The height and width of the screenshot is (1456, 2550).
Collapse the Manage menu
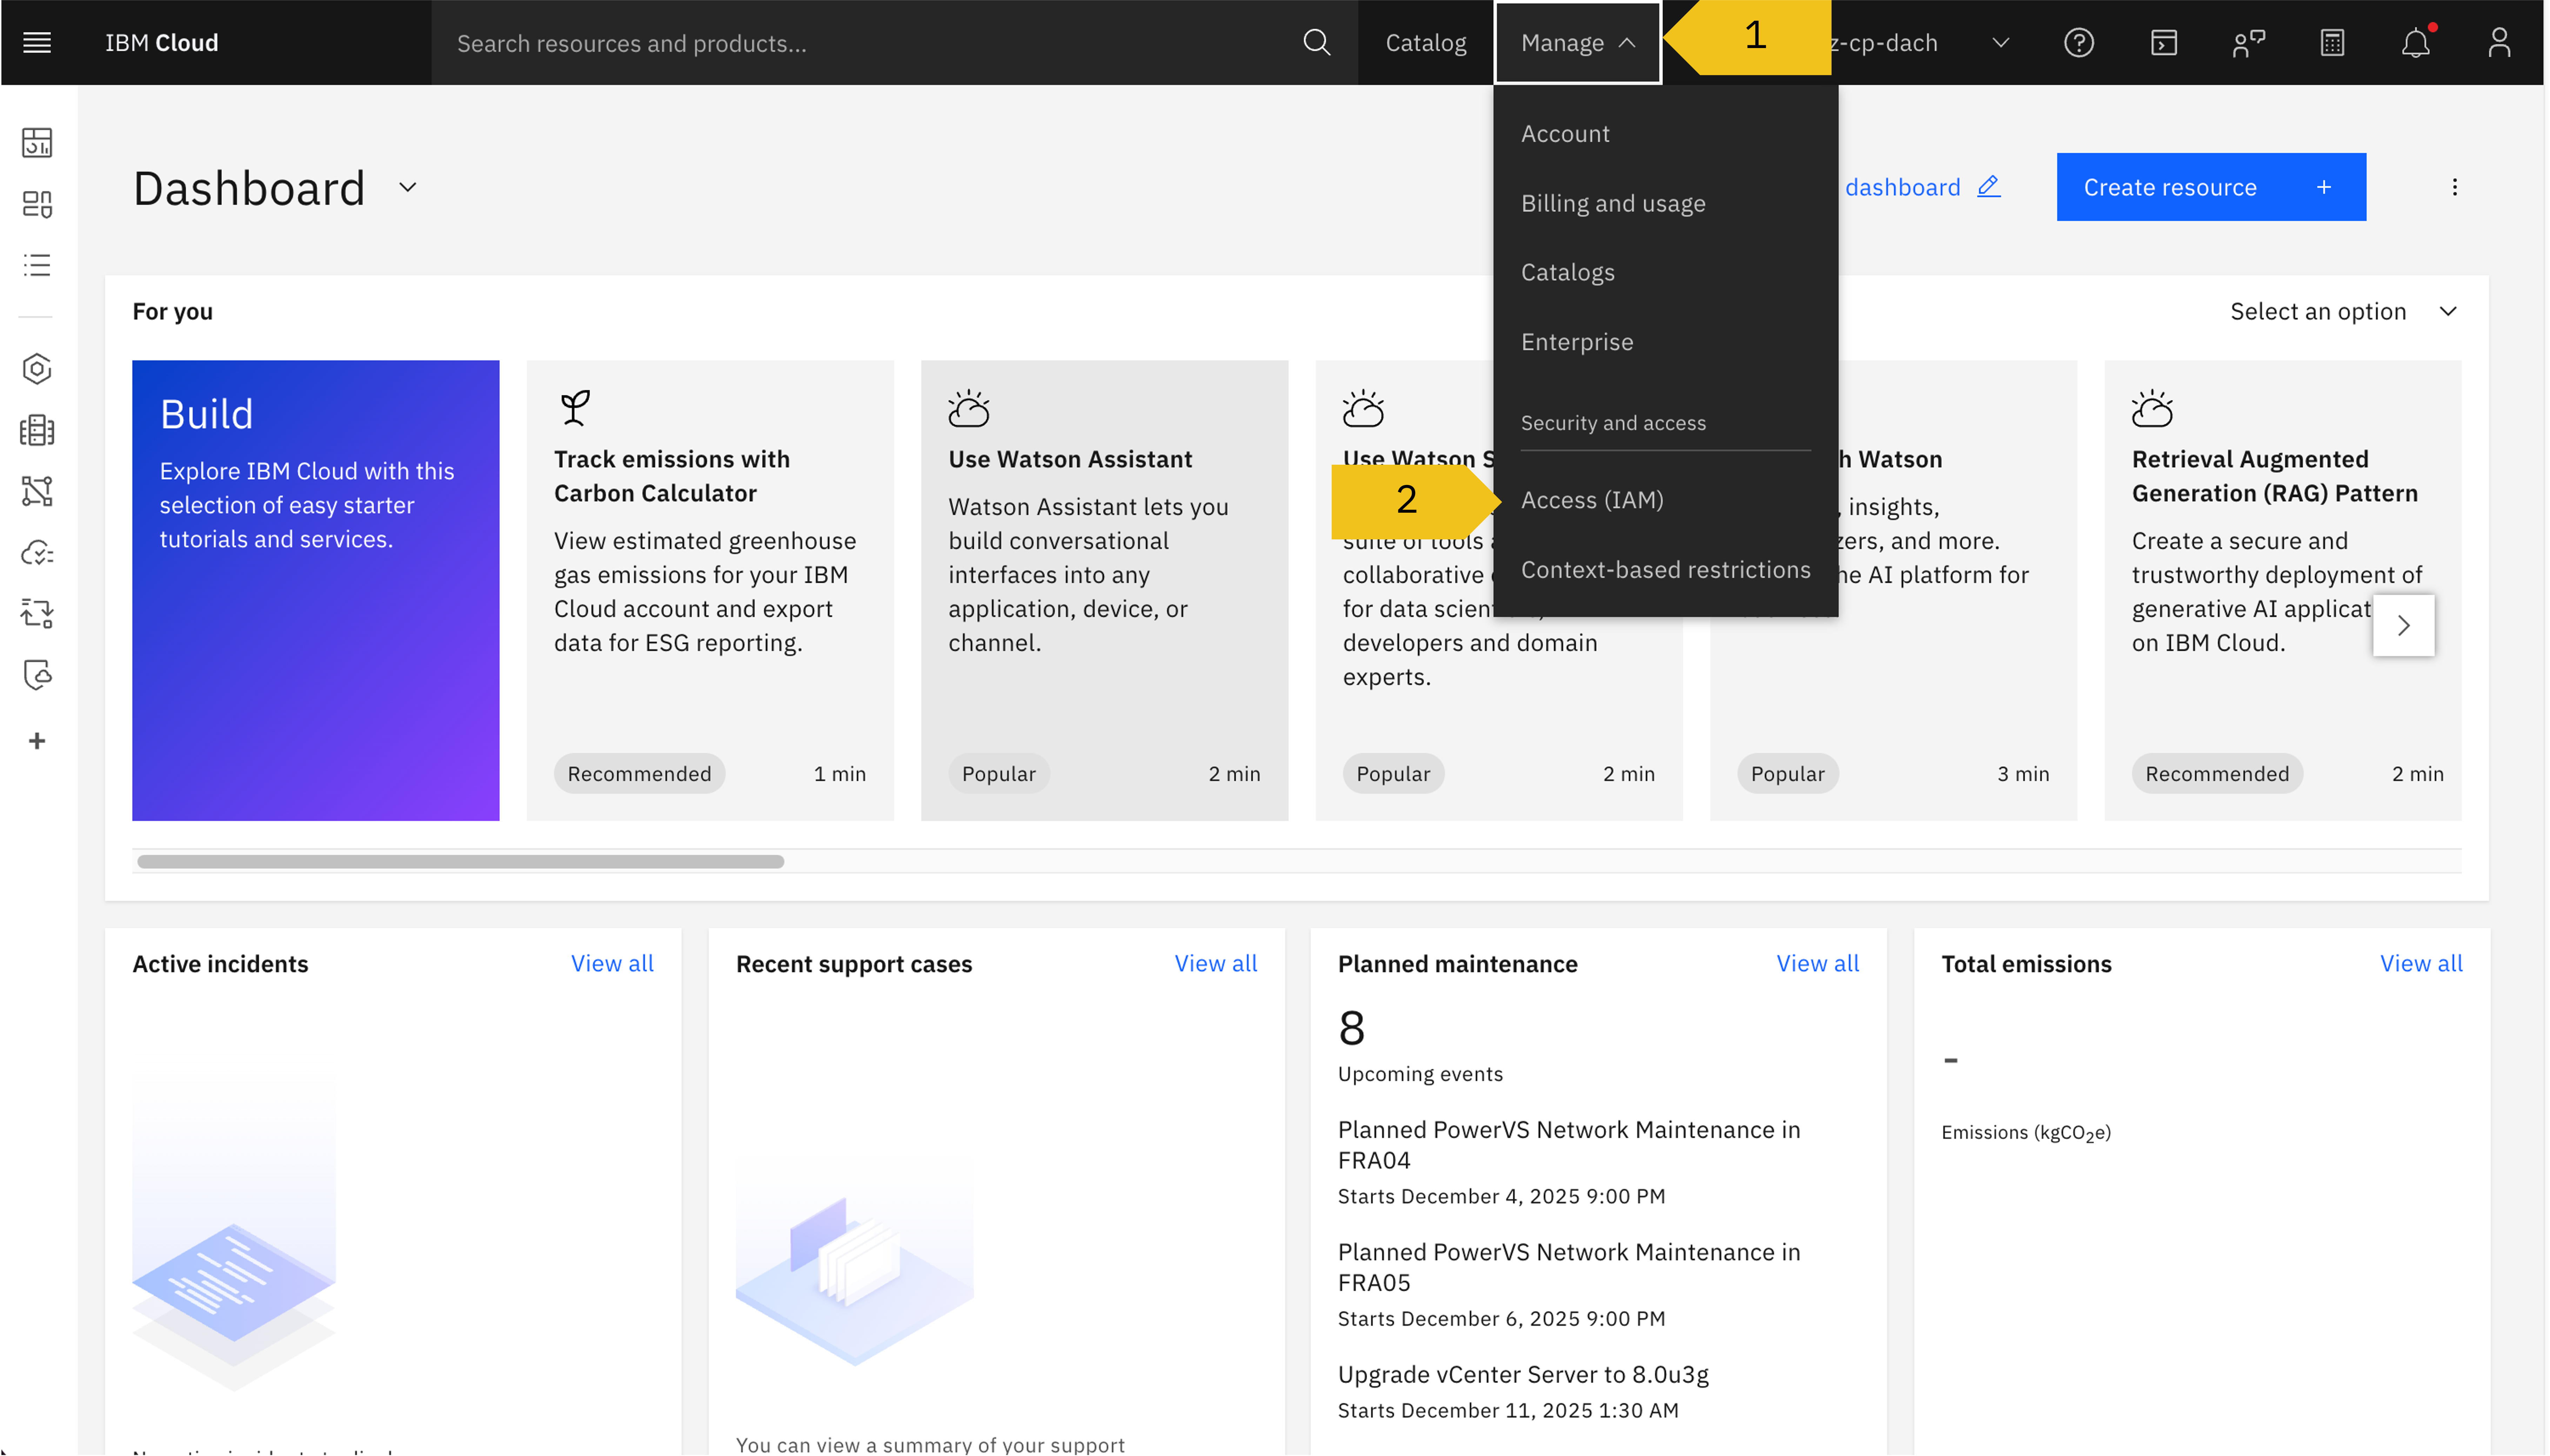1577,42
